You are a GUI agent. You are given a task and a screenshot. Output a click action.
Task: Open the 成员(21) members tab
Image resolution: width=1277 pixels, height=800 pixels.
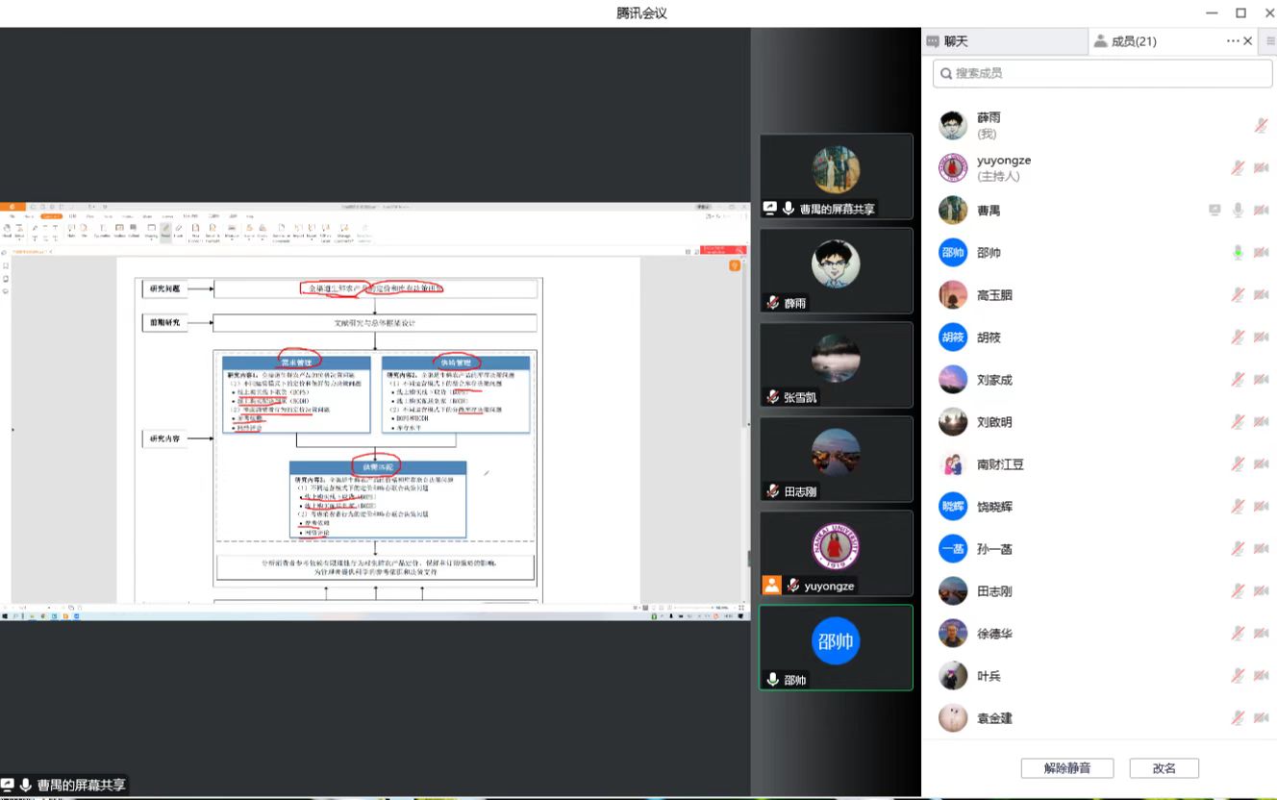pyautogui.click(x=1125, y=41)
